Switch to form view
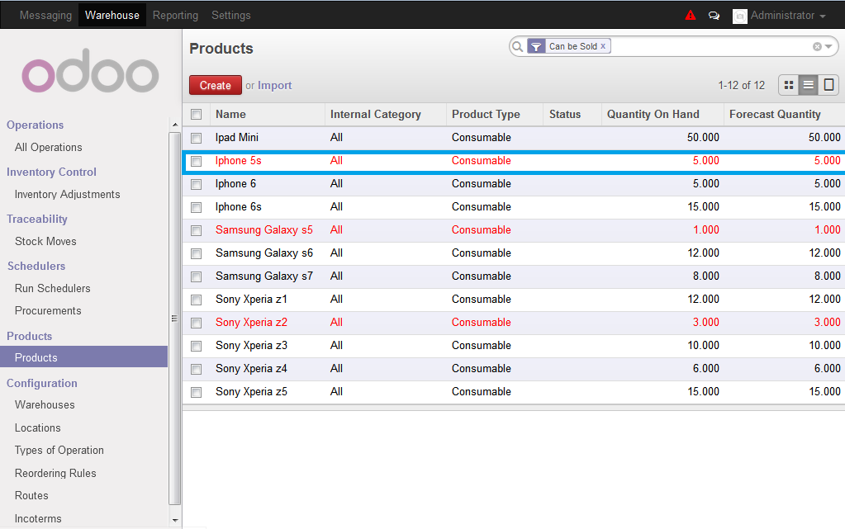 828,85
